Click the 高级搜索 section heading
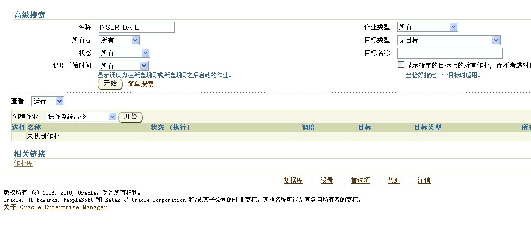531x236 pixels. coord(29,15)
